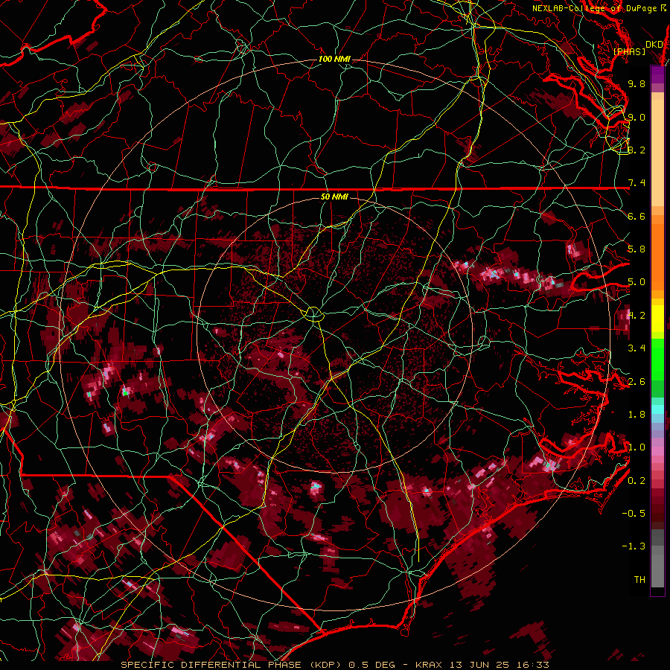This screenshot has height=670, width=670.
Task: Click the 3.4 value on the color scale
Action: pyautogui.click(x=636, y=348)
